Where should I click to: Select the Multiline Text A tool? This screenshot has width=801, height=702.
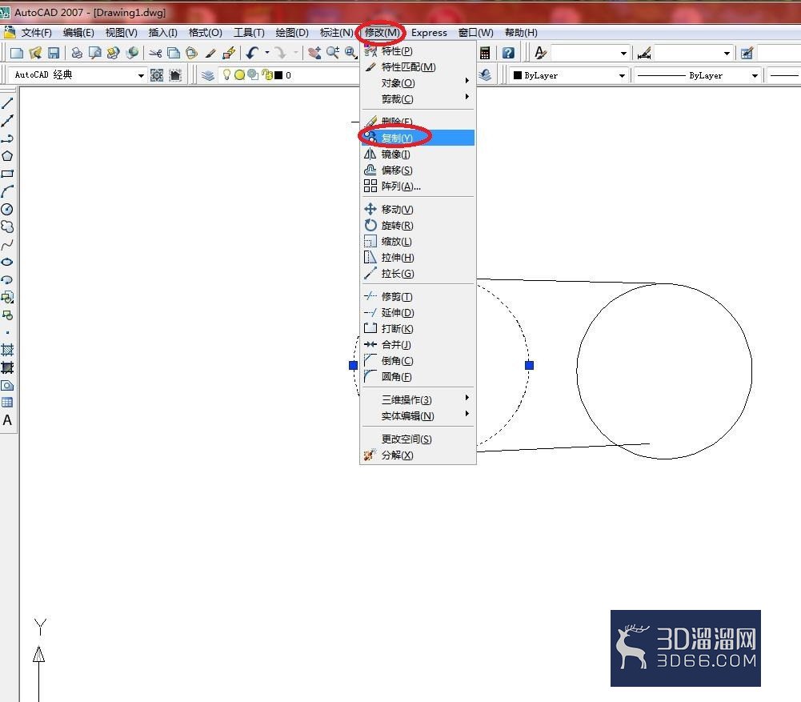point(7,420)
